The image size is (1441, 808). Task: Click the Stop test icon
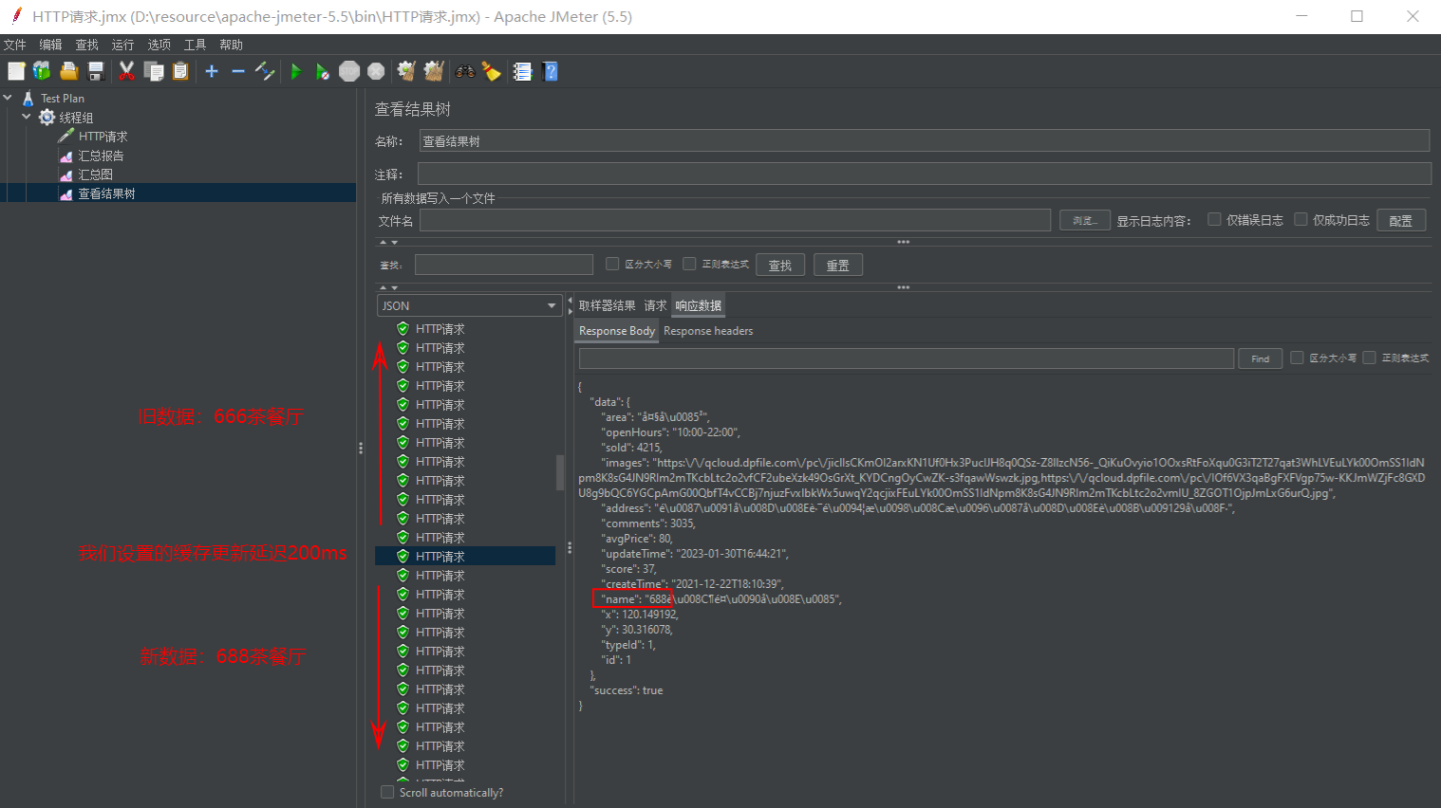click(x=349, y=71)
